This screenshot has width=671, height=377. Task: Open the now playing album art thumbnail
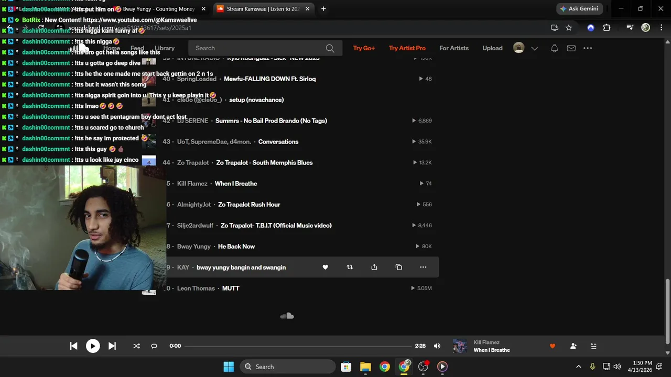(x=460, y=346)
